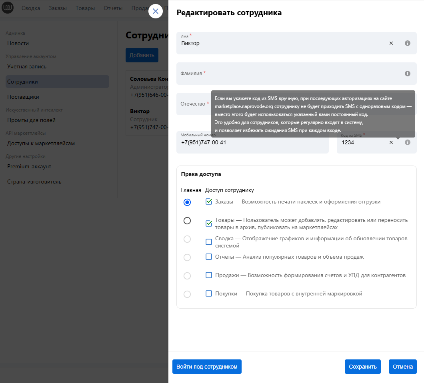Toggle the Отчеты access checkbox
The height and width of the screenshot is (383, 424).
[209, 257]
